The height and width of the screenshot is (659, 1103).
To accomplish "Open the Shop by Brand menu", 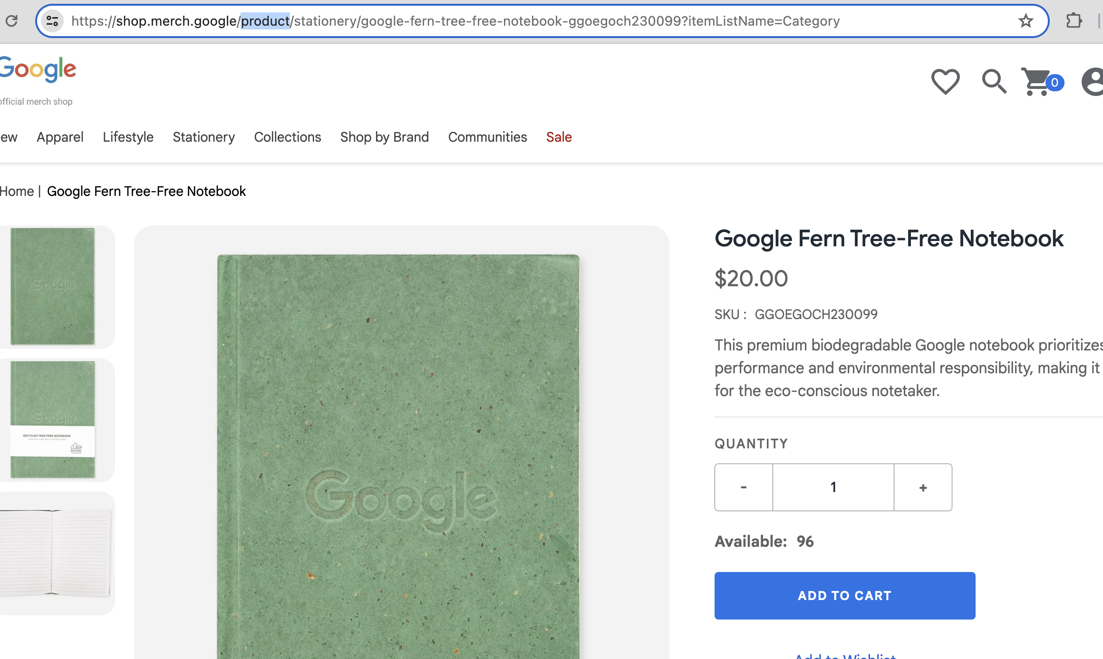I will coord(384,137).
